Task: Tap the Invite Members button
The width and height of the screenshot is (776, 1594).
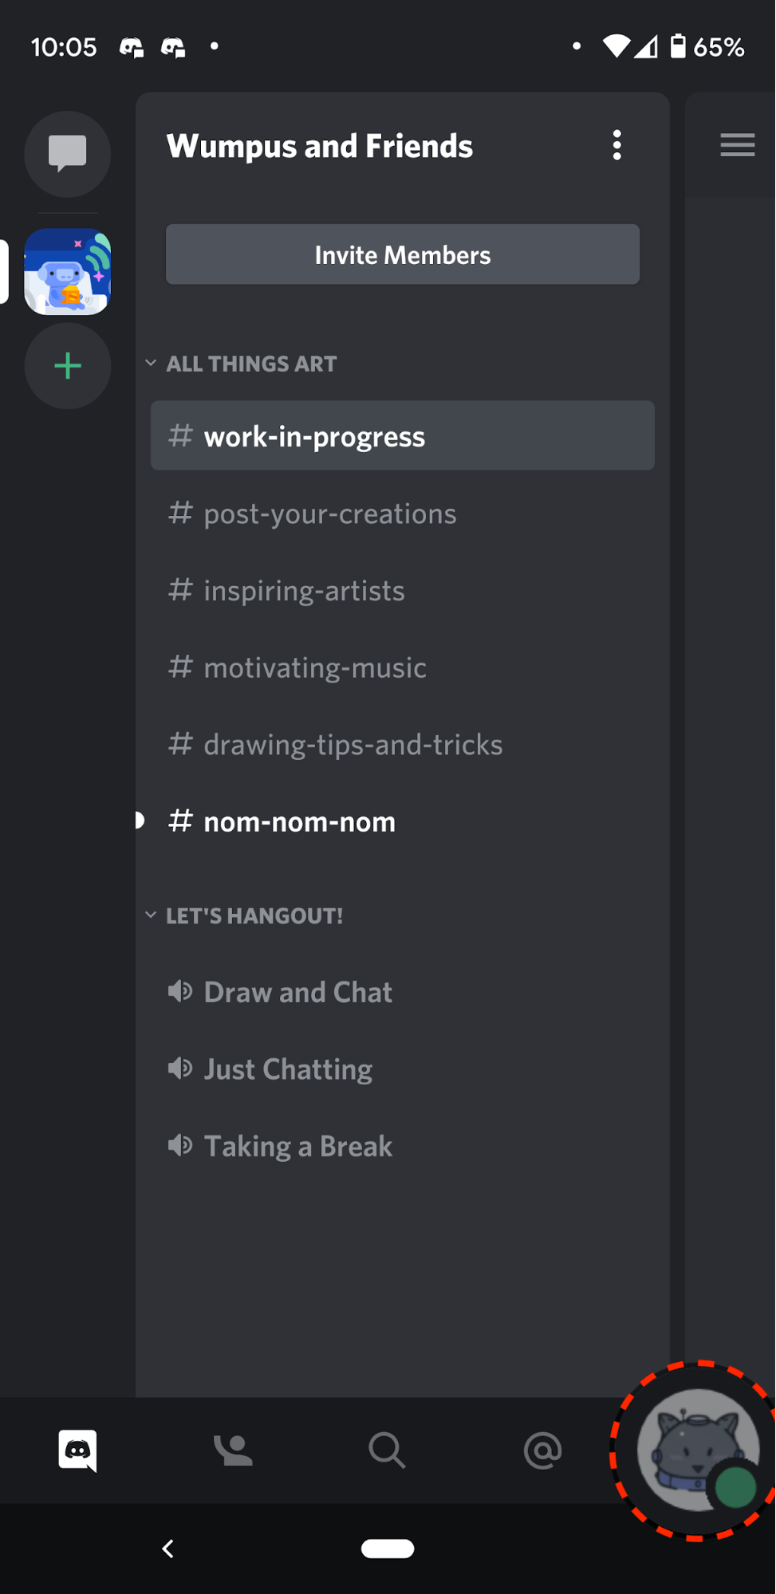Action: 402,254
